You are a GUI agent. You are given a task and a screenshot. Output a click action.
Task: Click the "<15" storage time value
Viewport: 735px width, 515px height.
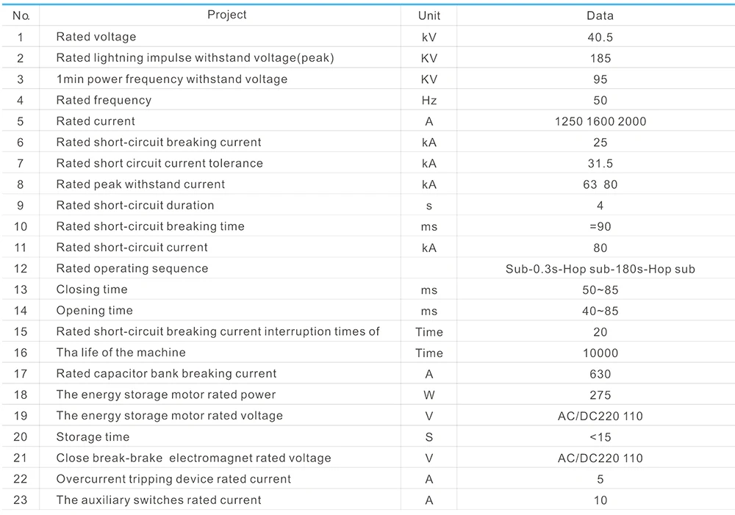600,437
